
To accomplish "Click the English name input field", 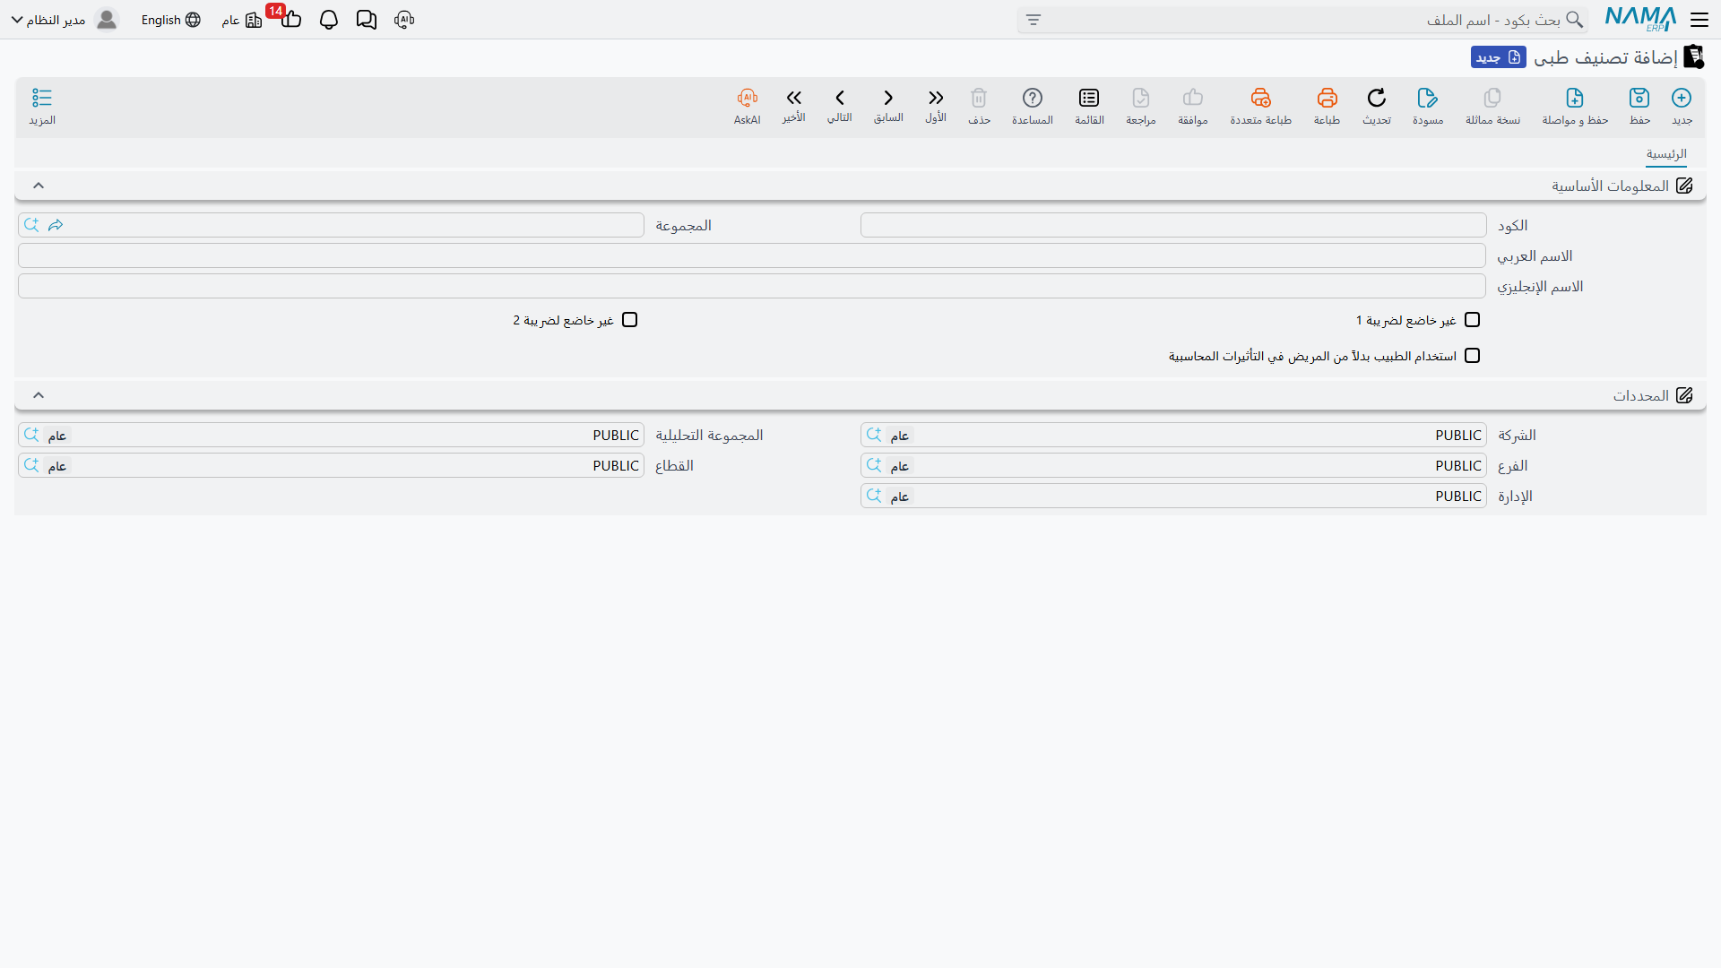I will click(752, 286).
